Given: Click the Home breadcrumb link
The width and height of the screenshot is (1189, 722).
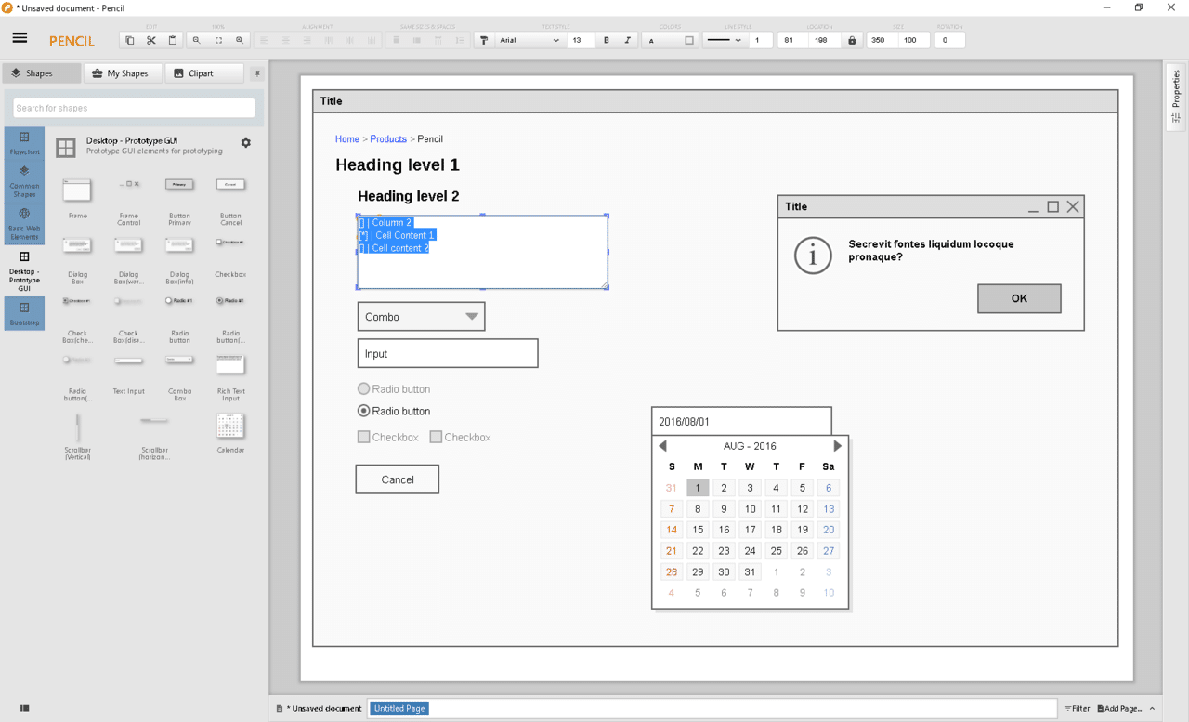Looking at the screenshot, I should 347,138.
